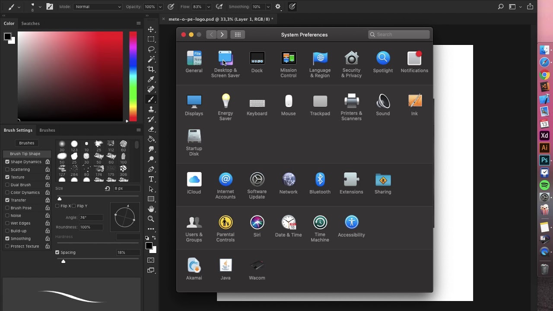Screen dimensions: 553x311
Task: Switch to the Swatches tab
Action: 31,23
